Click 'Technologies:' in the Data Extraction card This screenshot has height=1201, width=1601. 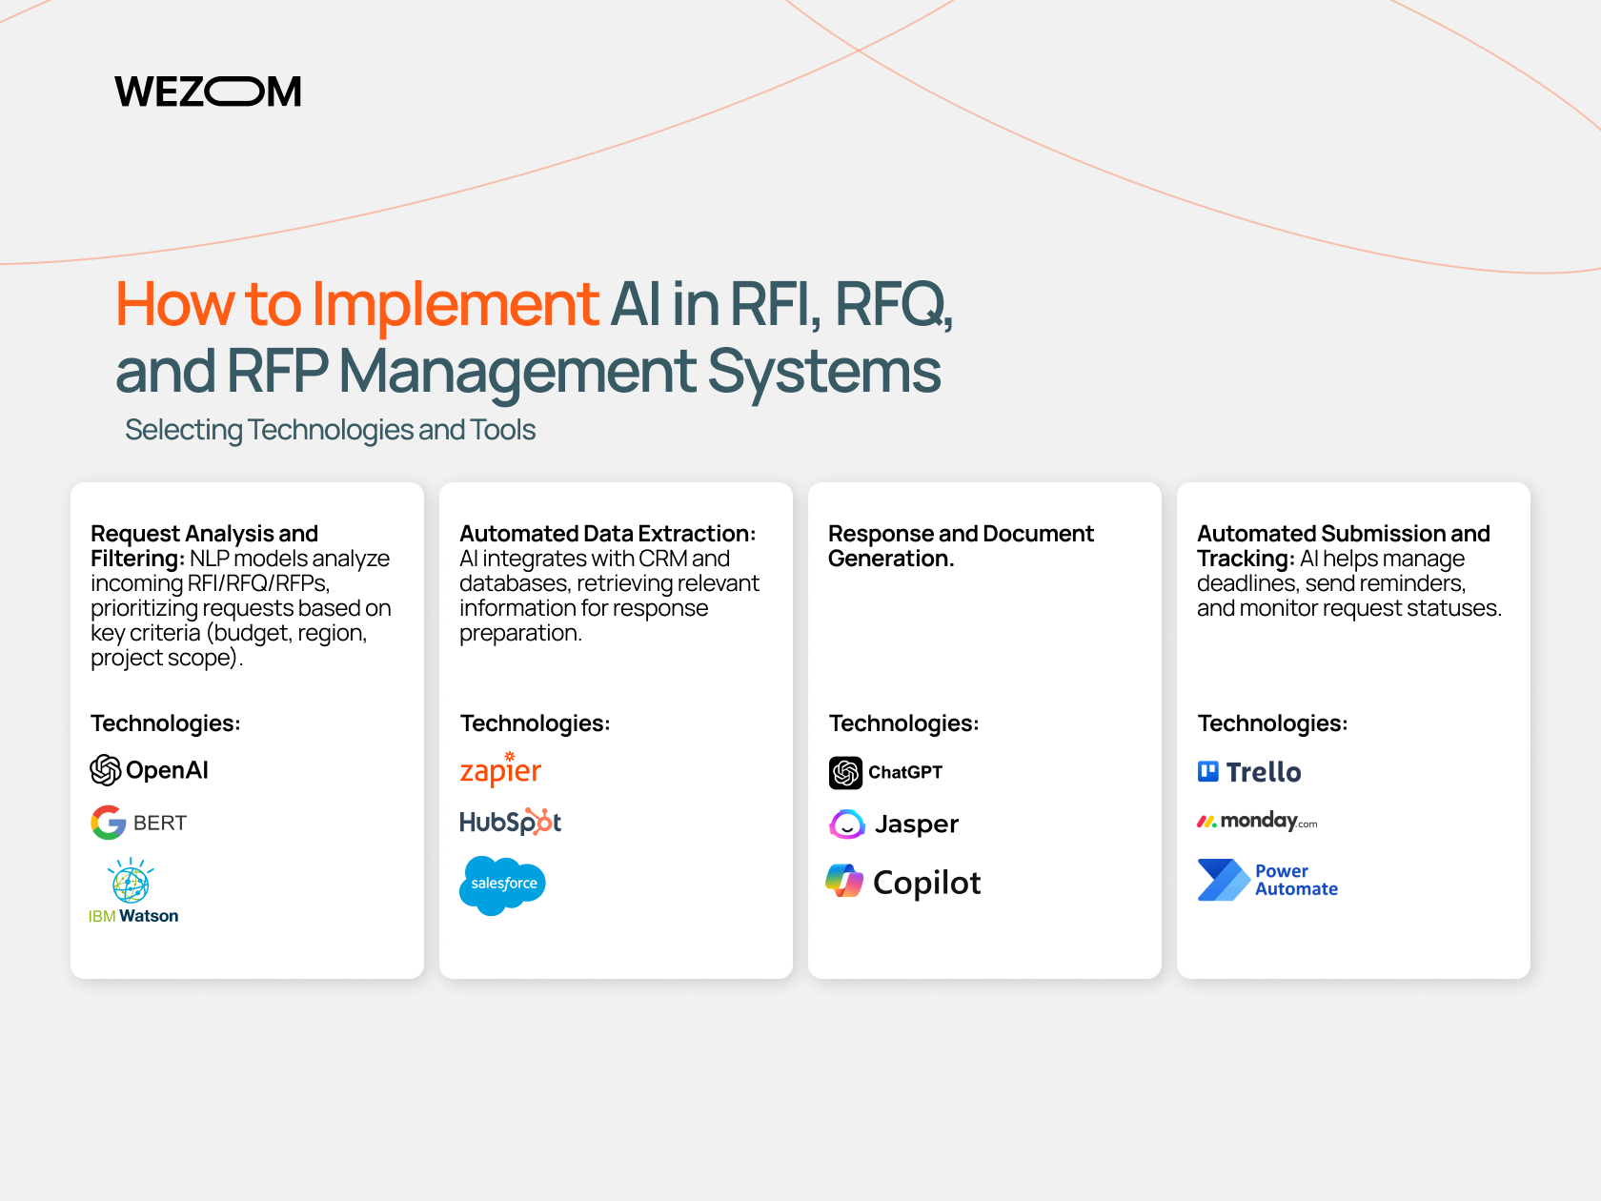[535, 723]
